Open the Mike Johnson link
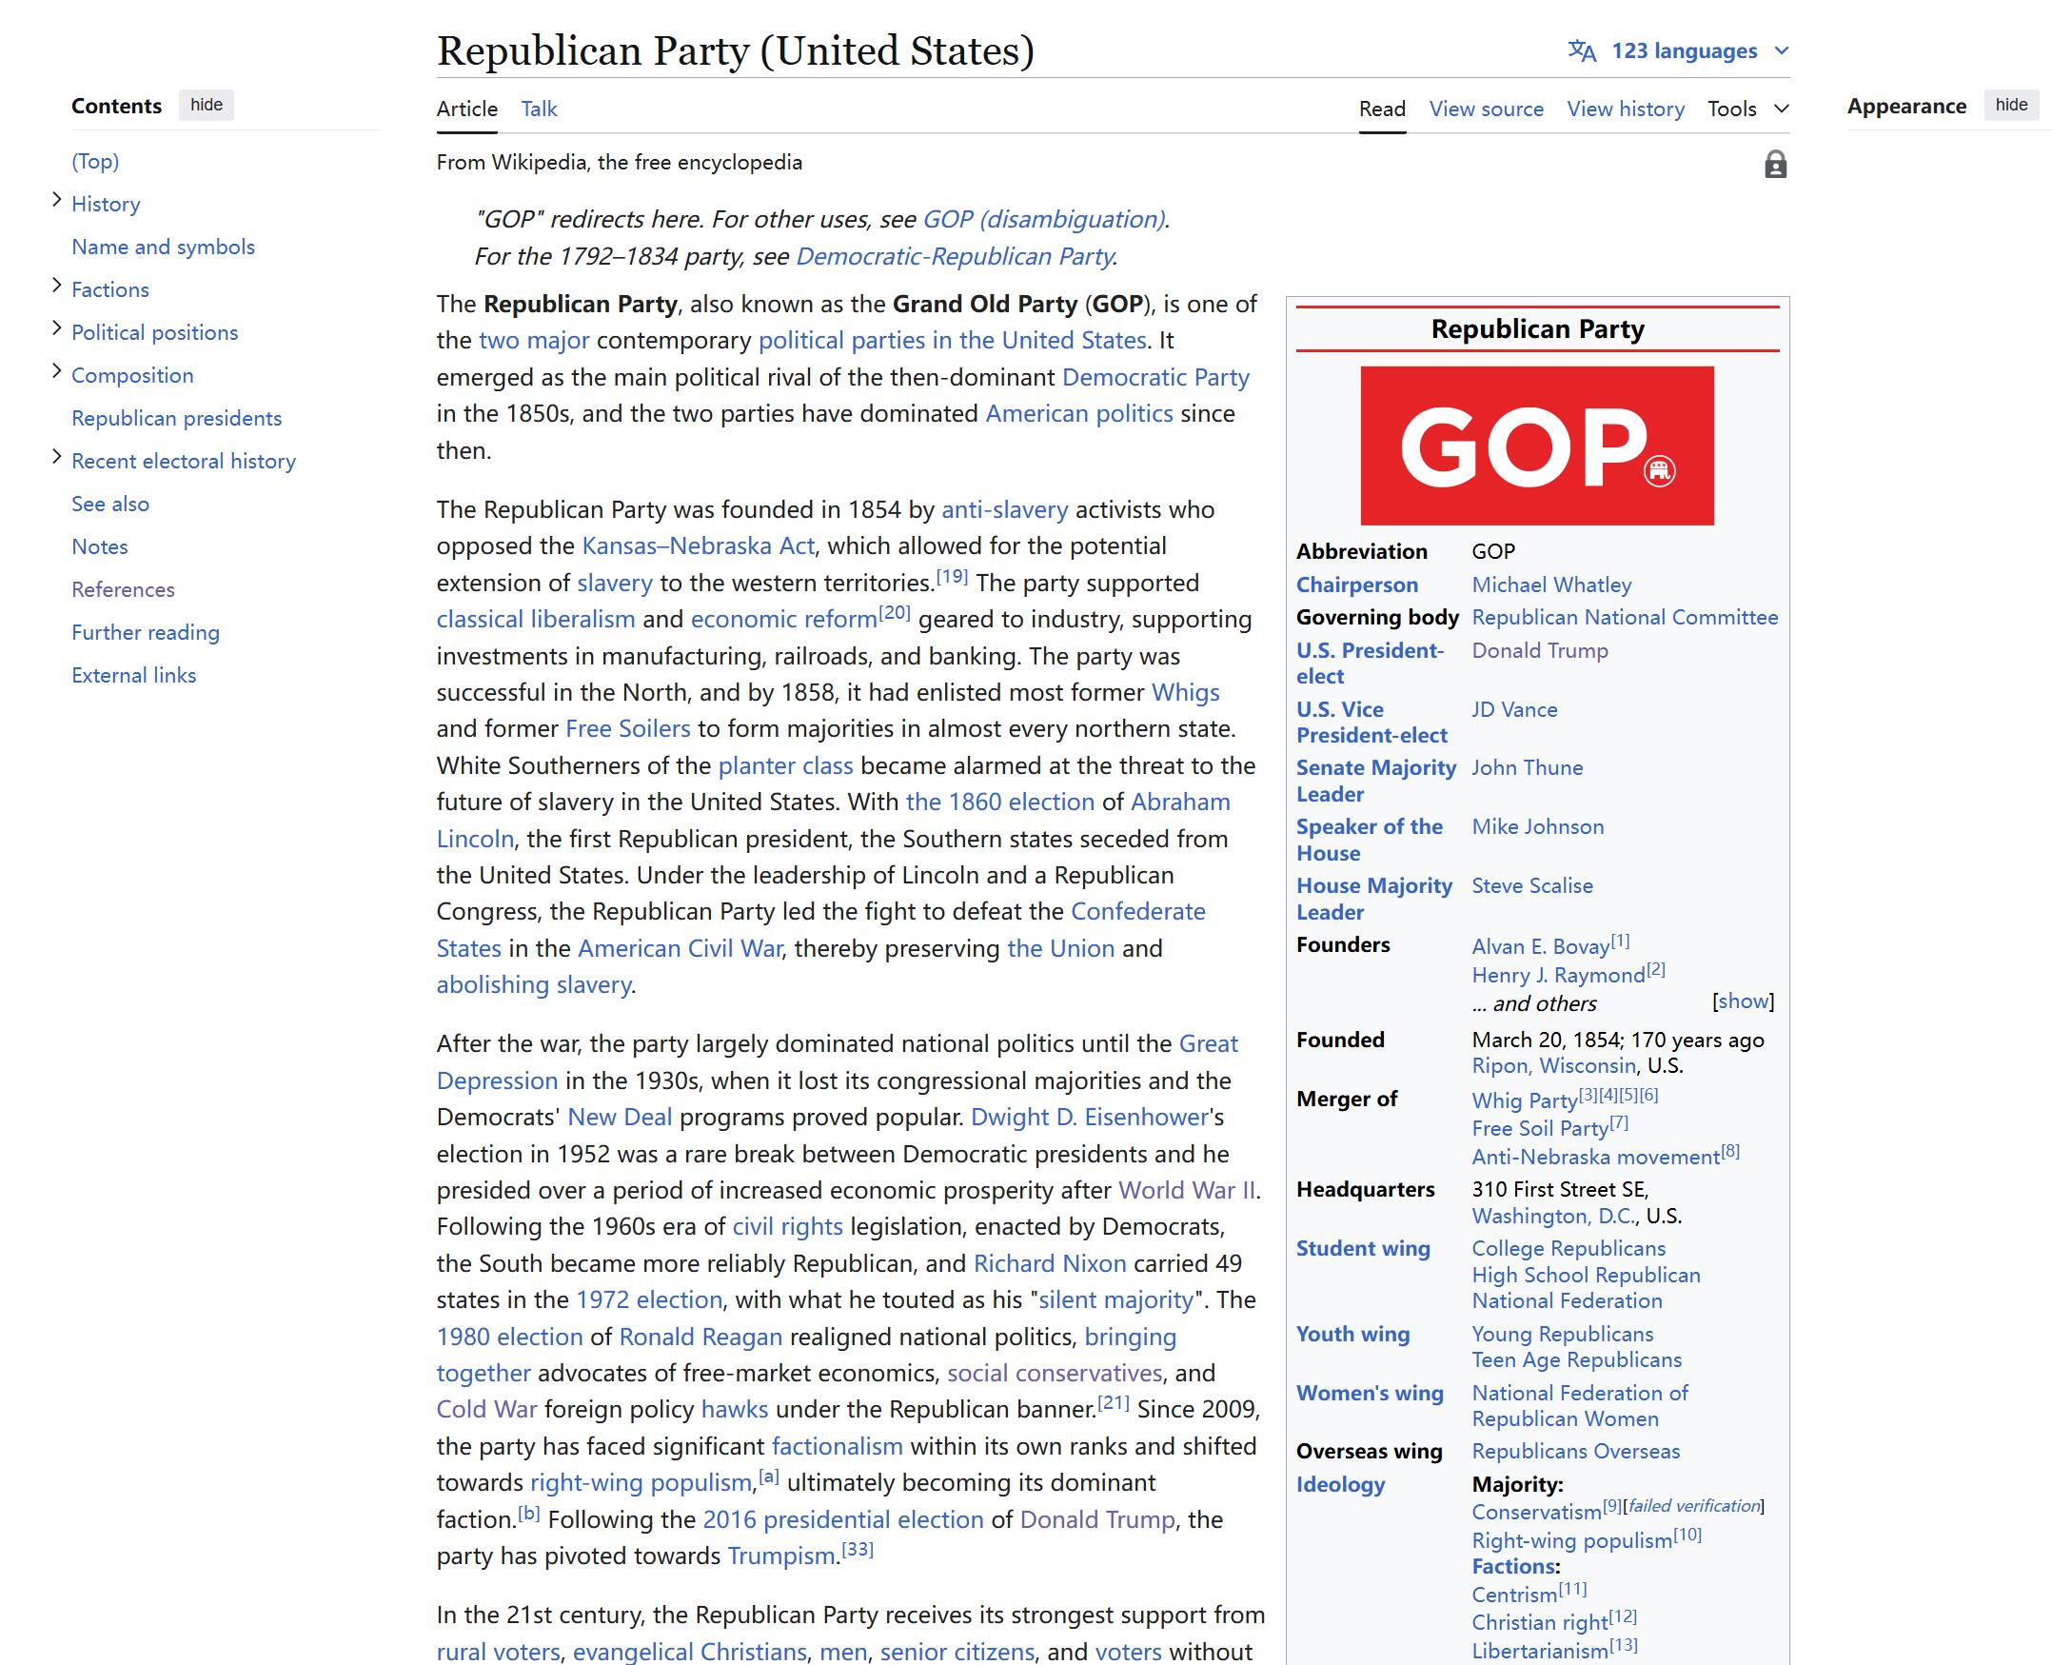2052x1665 pixels. click(x=1537, y=826)
